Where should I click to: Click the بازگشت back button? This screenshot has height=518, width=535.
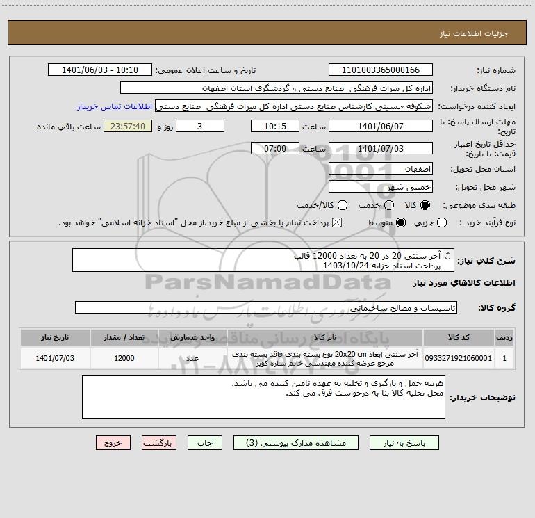pos(159,443)
